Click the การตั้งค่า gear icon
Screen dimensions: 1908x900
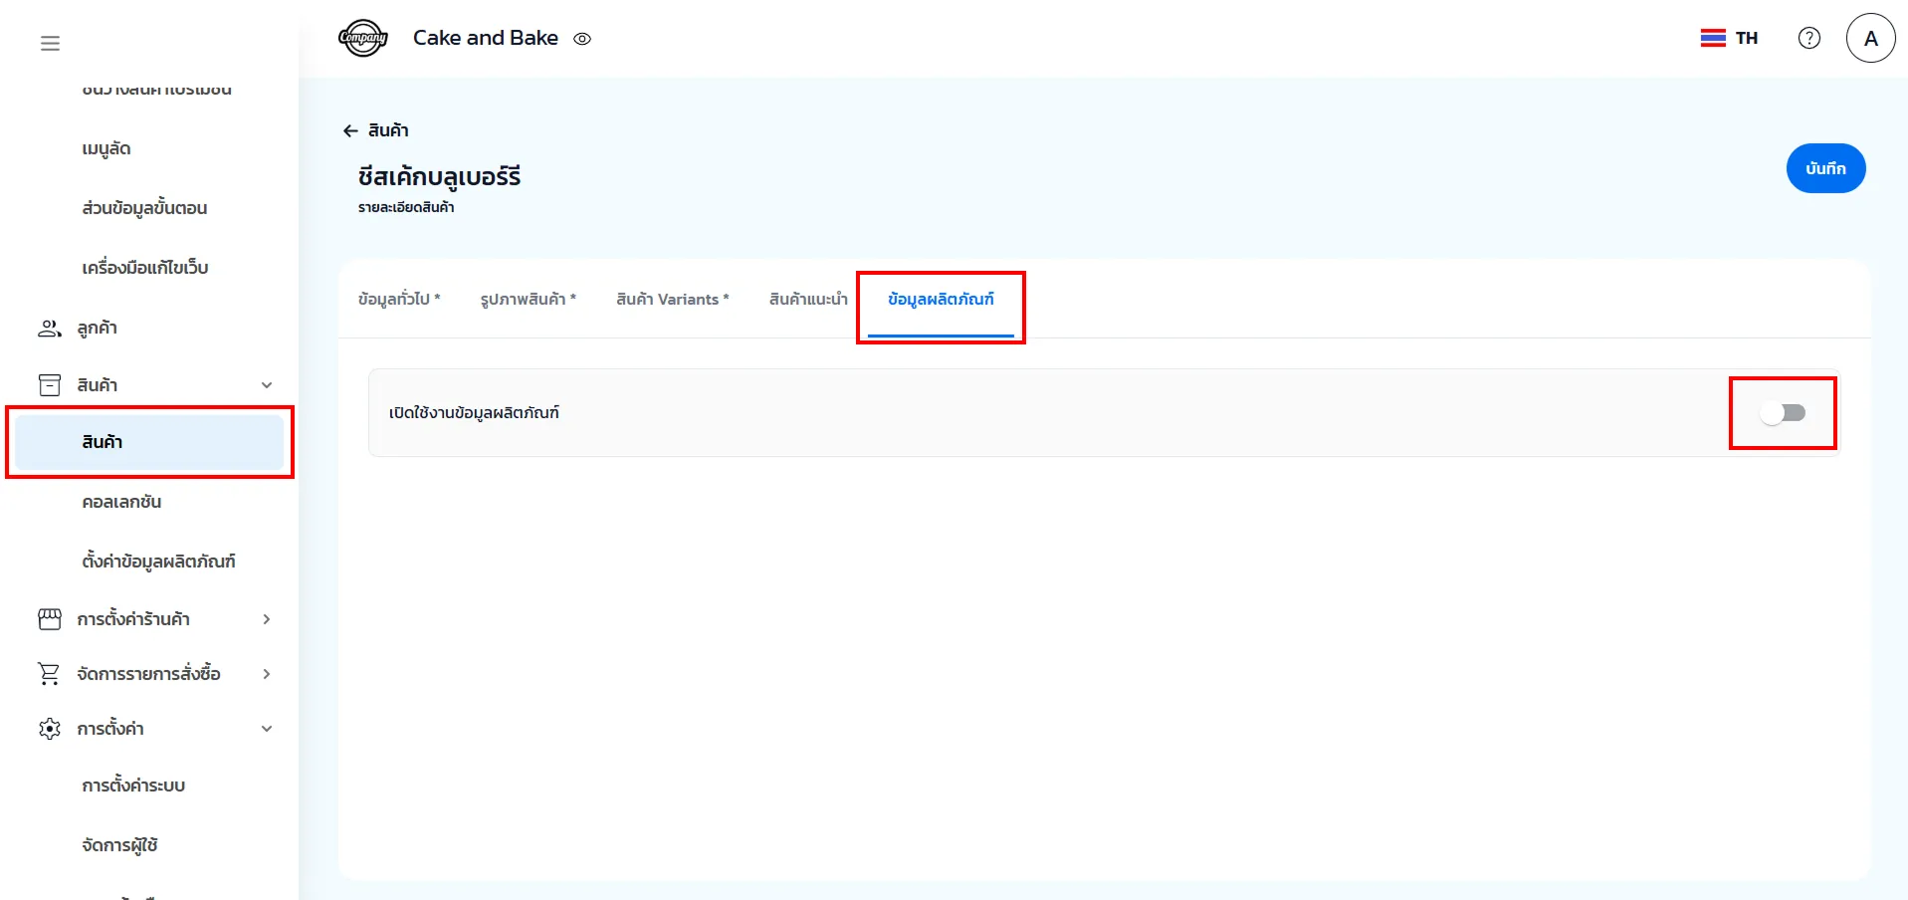(49, 729)
